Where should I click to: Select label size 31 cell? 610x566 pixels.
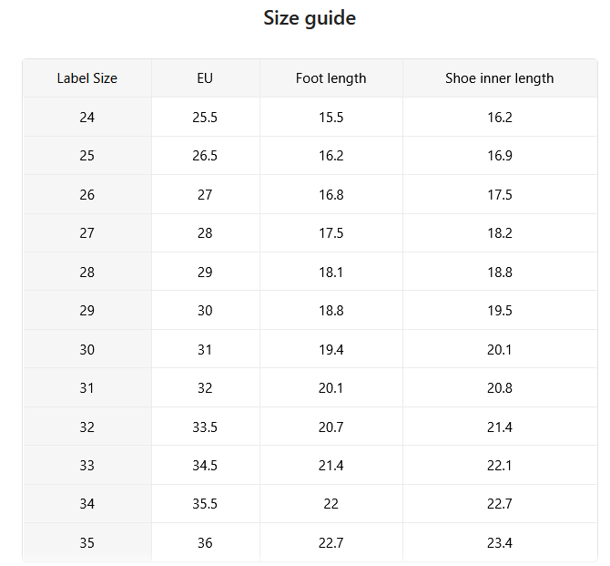pos(87,388)
